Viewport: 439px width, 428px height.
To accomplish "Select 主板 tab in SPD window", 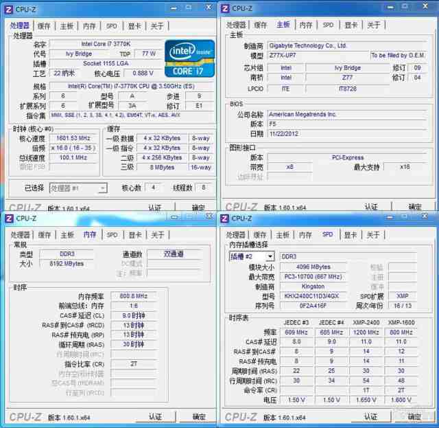I will click(x=282, y=235).
